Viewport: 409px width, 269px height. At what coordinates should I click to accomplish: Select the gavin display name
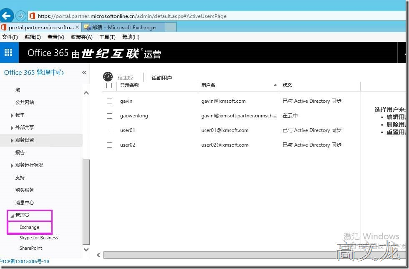pyautogui.click(x=126, y=101)
